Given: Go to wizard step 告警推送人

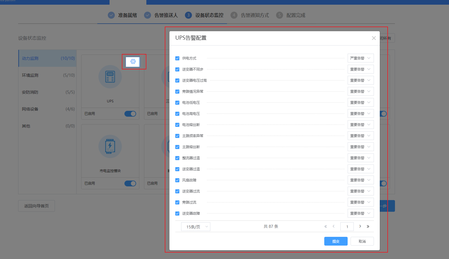Looking at the screenshot, I should point(161,15).
